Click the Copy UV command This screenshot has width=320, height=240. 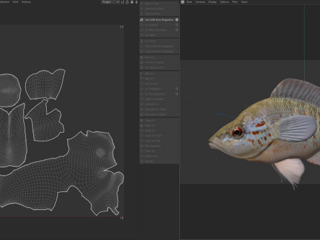[x=159, y=121]
